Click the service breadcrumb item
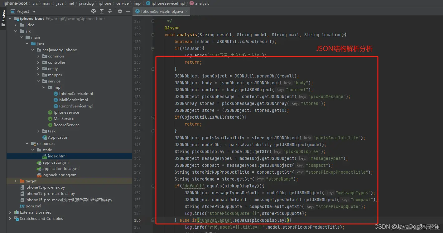Screen dimensions: 443x233 pos(123,3)
